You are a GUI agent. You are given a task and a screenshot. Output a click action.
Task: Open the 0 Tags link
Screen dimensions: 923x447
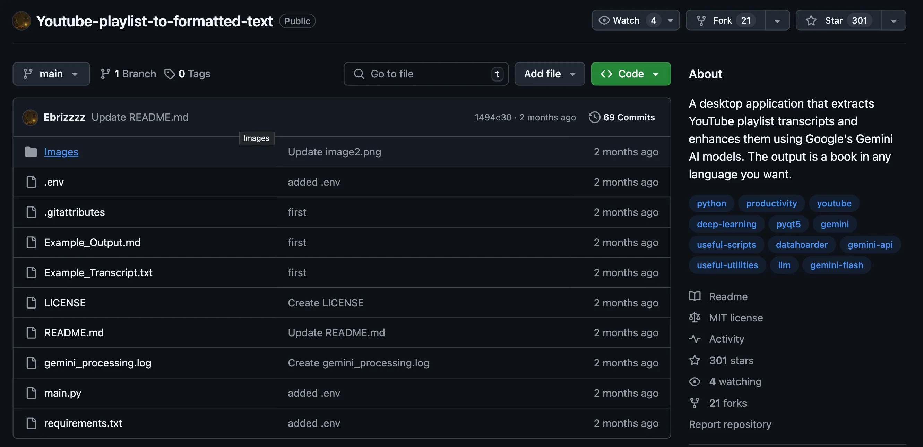coord(187,74)
